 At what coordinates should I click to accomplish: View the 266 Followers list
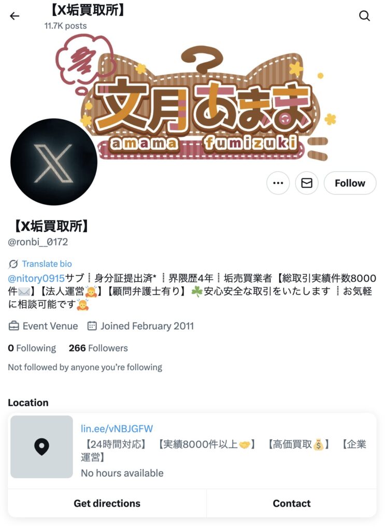(98, 348)
